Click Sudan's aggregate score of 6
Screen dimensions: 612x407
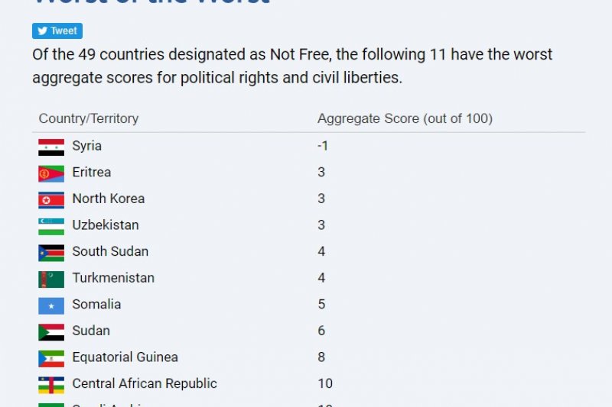[x=321, y=331]
